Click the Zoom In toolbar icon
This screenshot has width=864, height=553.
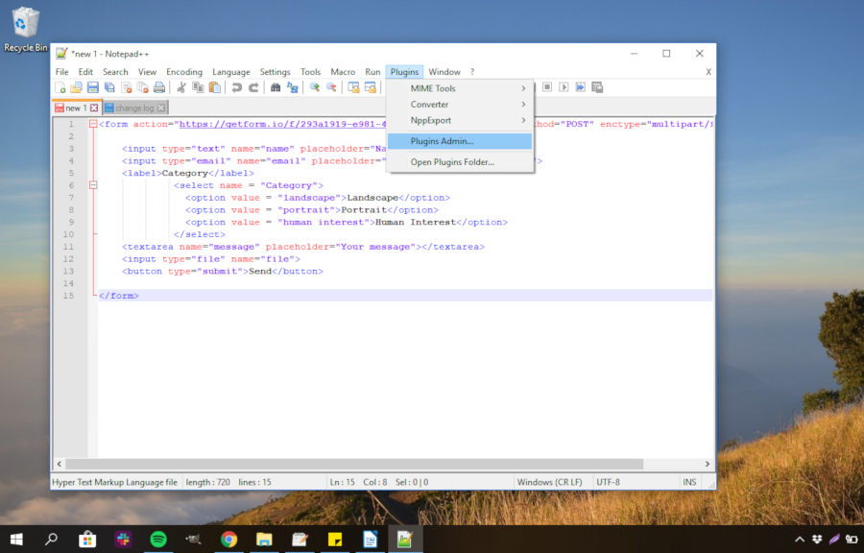(312, 87)
